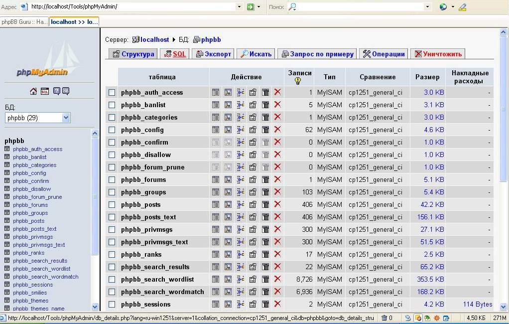Click the browse icon for phpbb_search_wordlist
The height and width of the screenshot is (324, 509).
click(216, 279)
